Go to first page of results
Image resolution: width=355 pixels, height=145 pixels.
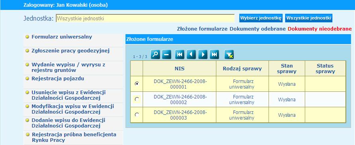(x=180, y=54)
